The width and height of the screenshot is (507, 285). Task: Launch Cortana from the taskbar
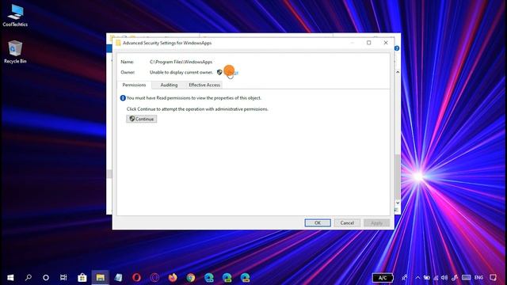[x=46, y=278]
